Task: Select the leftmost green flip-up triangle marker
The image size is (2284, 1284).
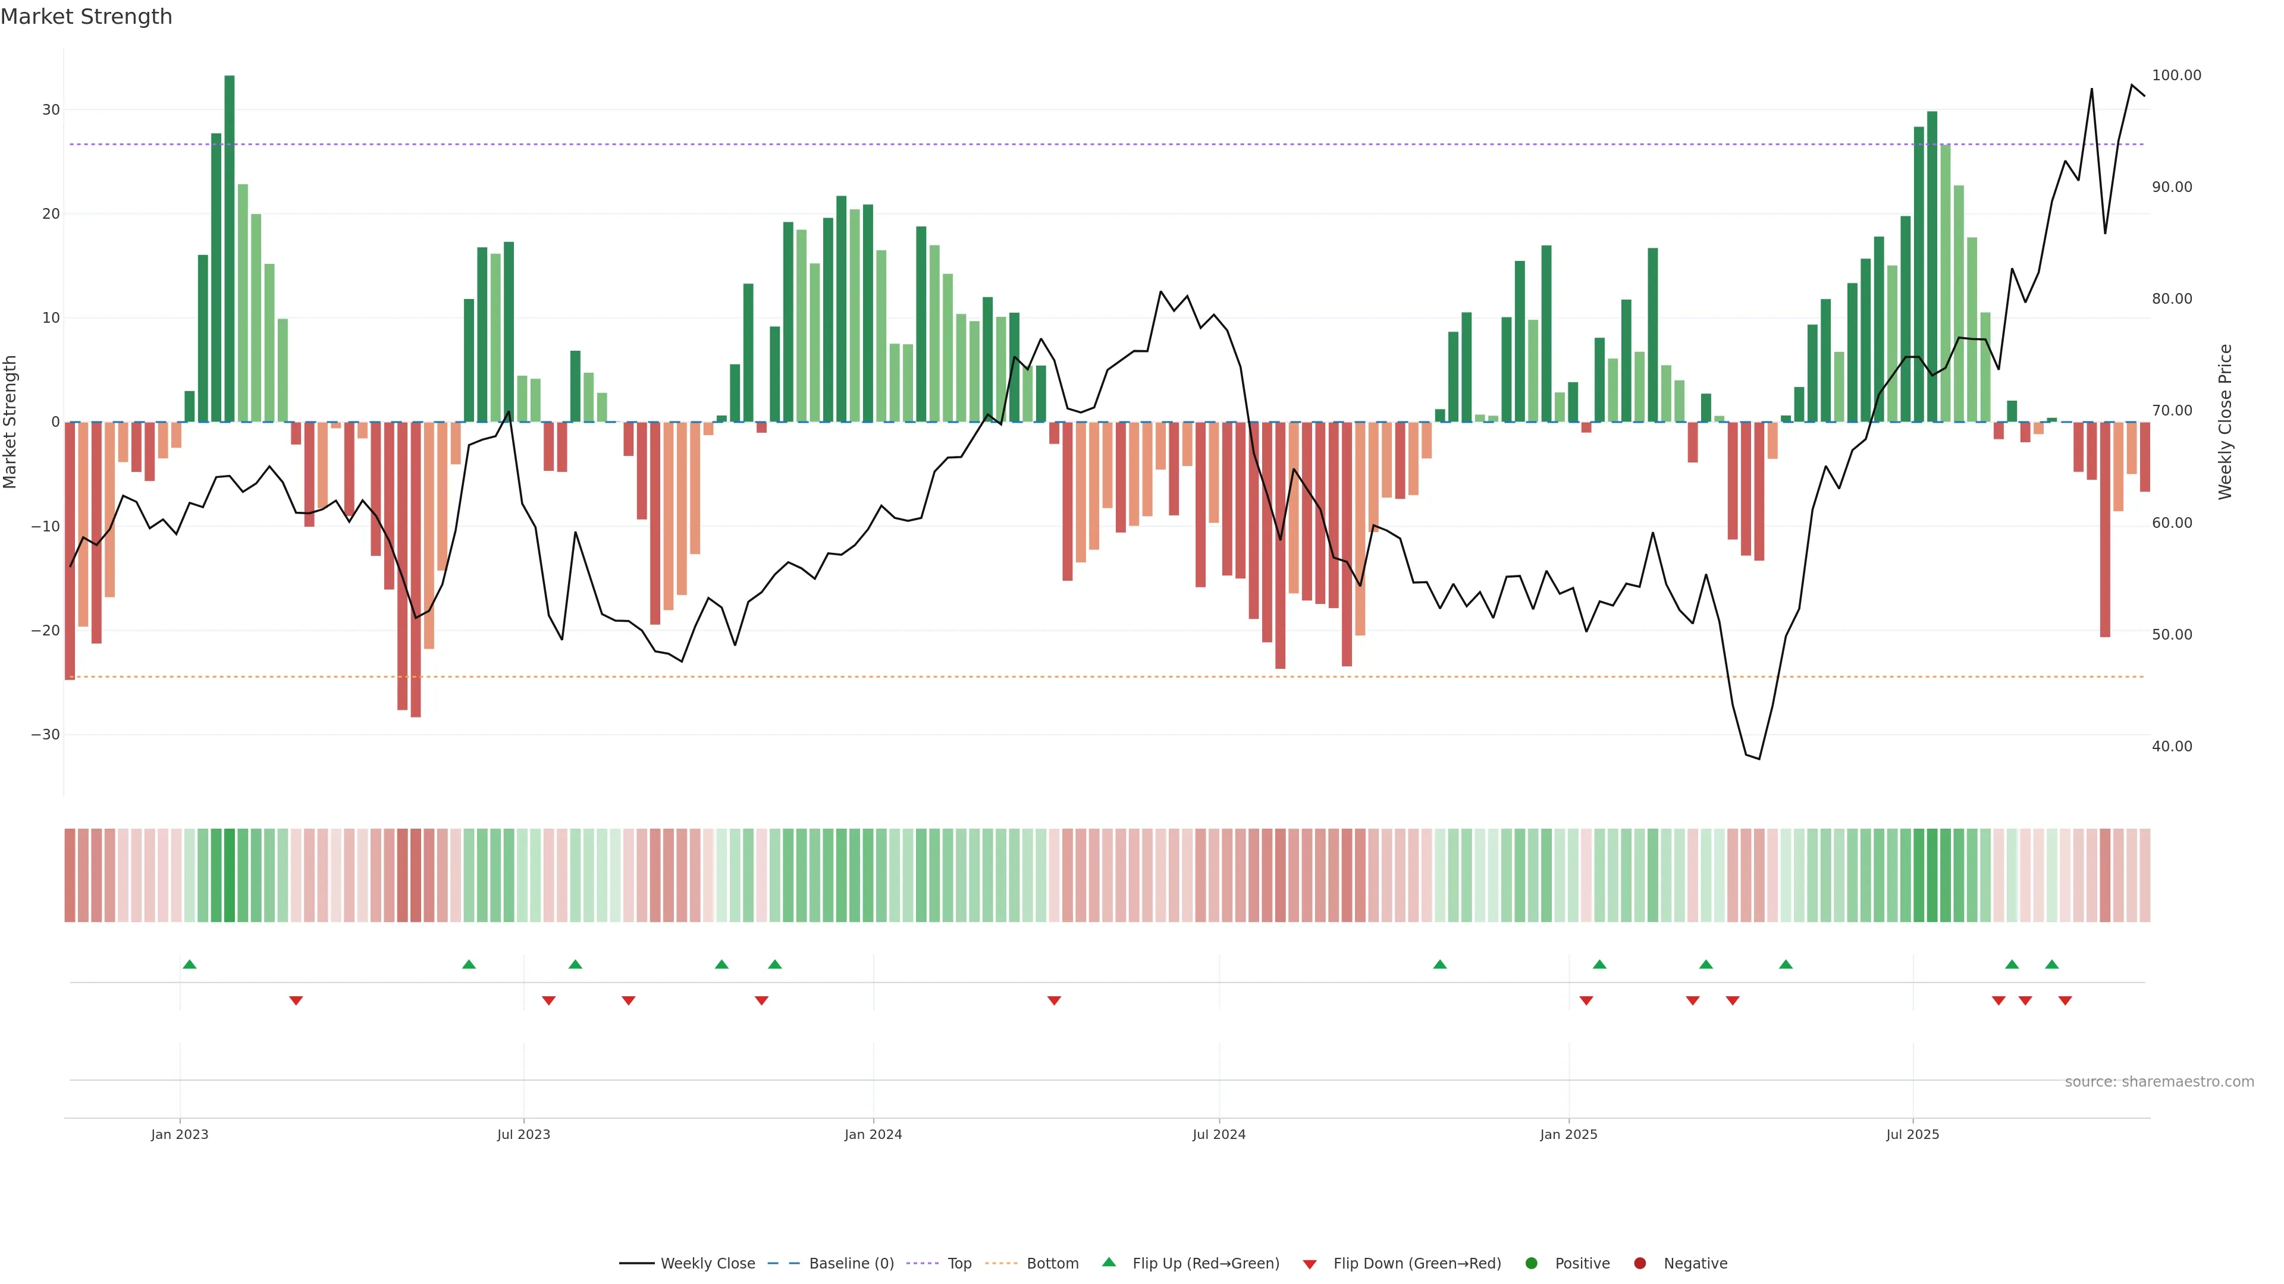Action: [x=189, y=964]
